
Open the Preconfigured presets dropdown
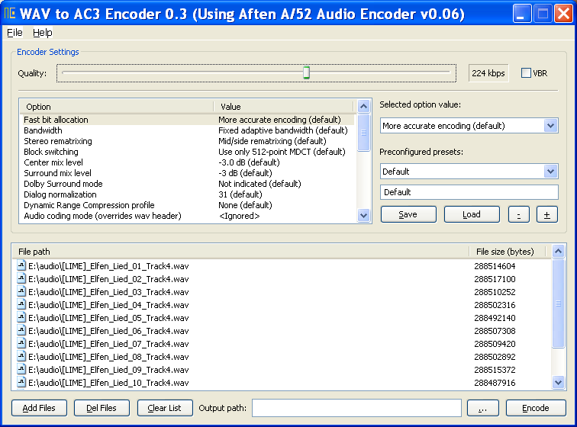550,172
